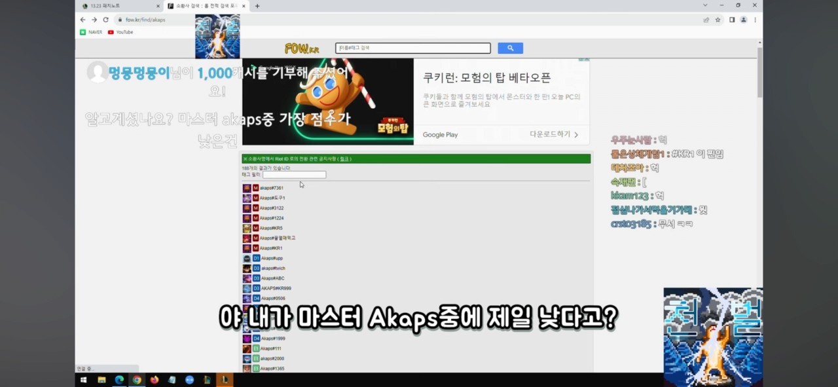Go back using the browser back arrow
The height and width of the screenshot is (387, 838).
point(82,20)
